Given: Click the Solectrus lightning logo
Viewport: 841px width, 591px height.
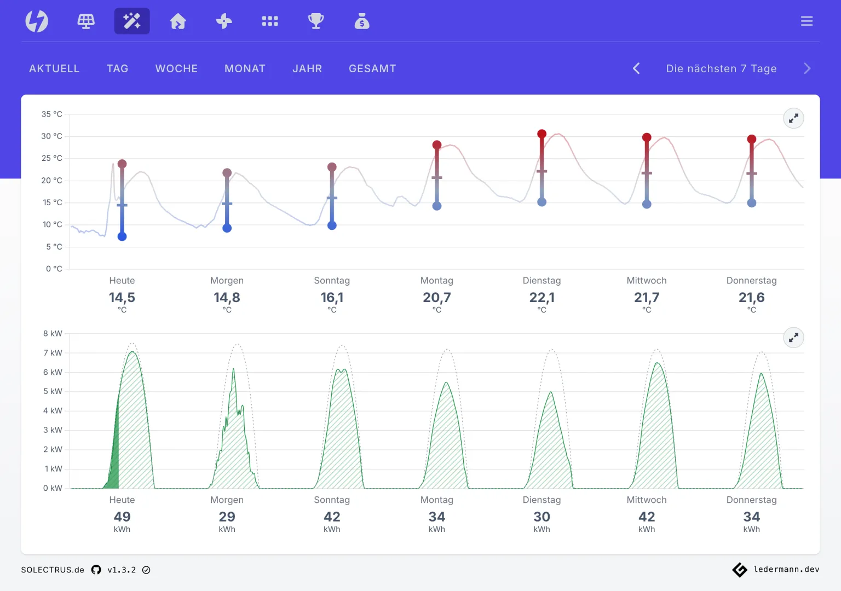Looking at the screenshot, I should click(x=37, y=21).
